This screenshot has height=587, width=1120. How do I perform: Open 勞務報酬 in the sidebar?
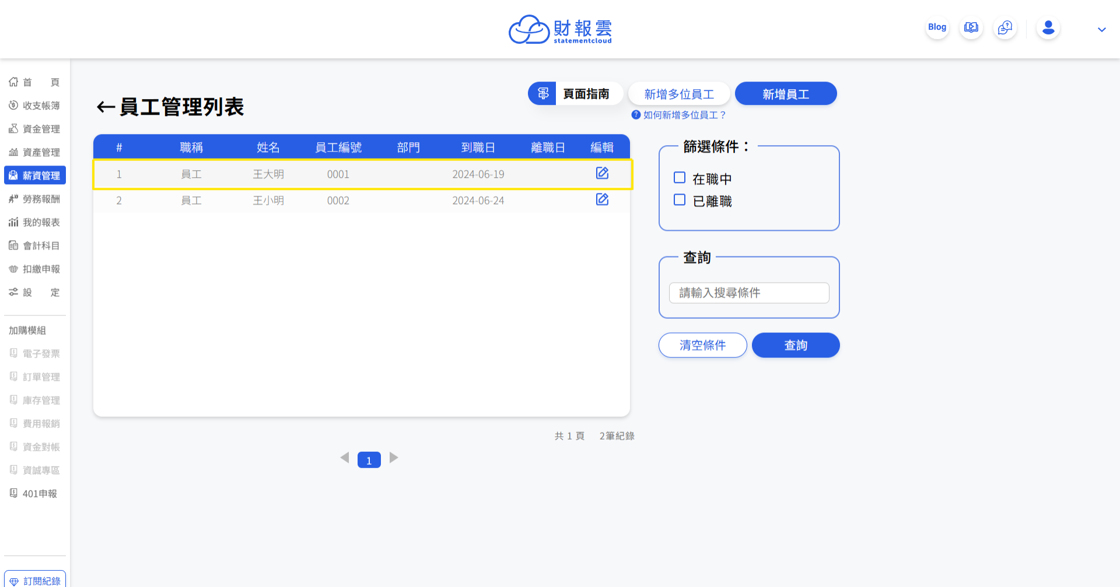tap(34, 199)
